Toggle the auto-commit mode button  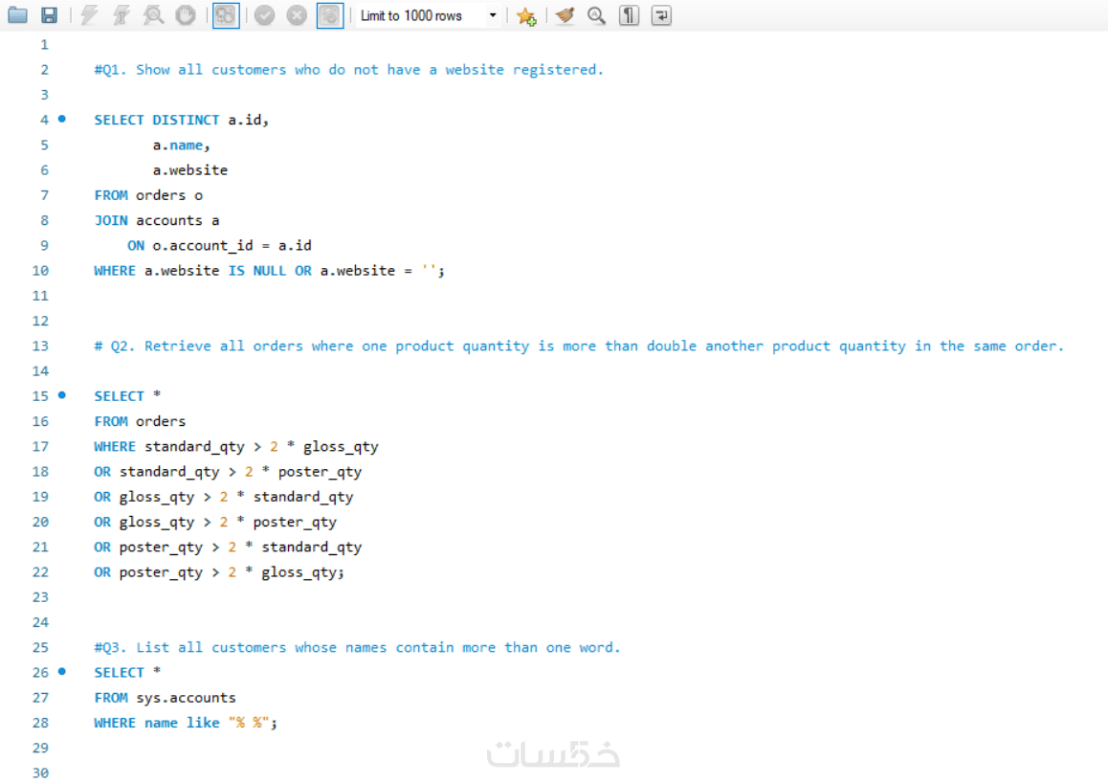pyautogui.click(x=330, y=15)
